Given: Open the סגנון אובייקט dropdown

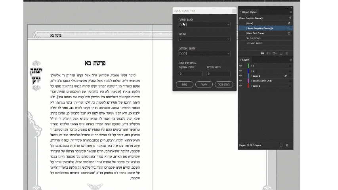Looking at the screenshot, I should pyautogui.click(x=204, y=53).
